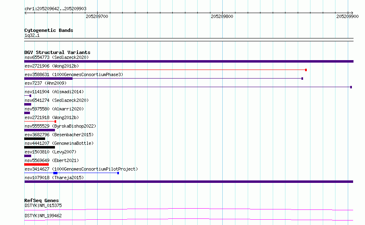Open esv3588631 (1000GenomesConsortiumPhase3) label
365x225 pixels.
pos(74,74)
